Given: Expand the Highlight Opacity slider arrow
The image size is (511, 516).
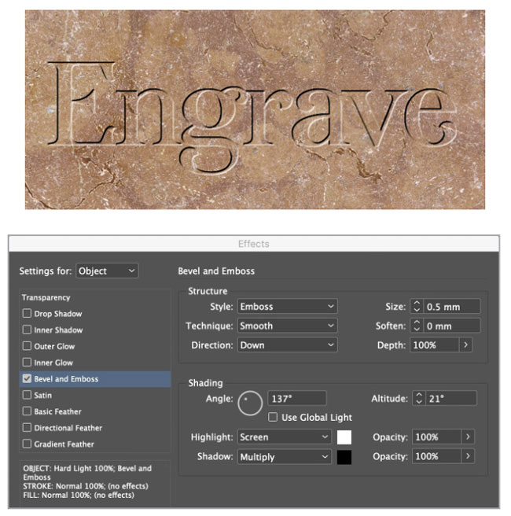Looking at the screenshot, I should (468, 437).
